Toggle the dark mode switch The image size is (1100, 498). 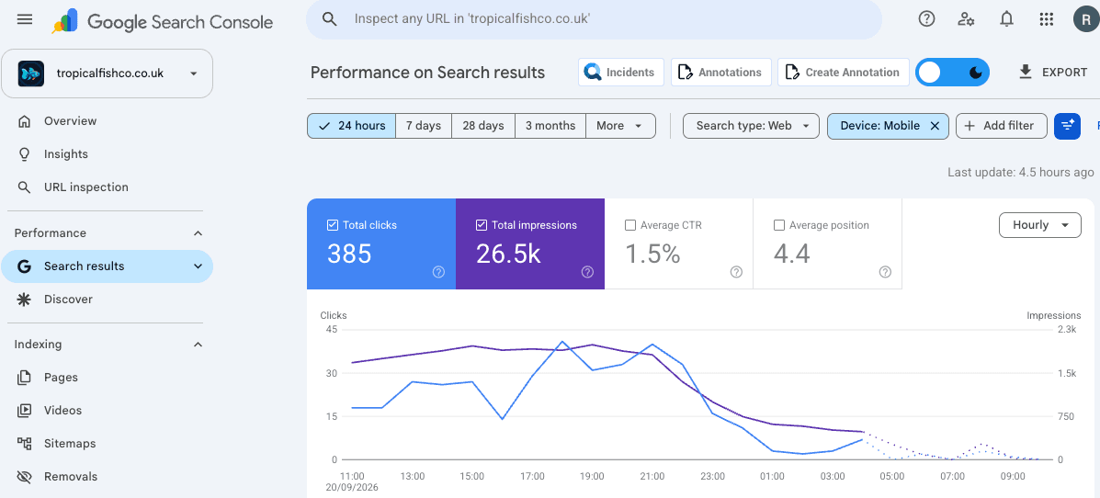tap(952, 73)
